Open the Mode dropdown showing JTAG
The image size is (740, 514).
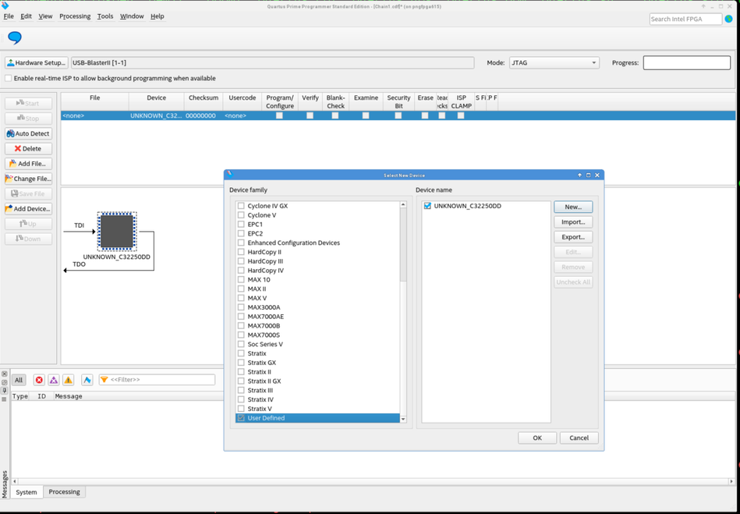[x=554, y=62]
